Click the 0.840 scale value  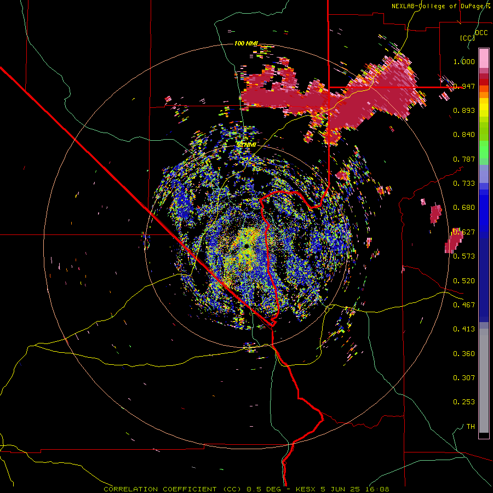click(x=464, y=135)
